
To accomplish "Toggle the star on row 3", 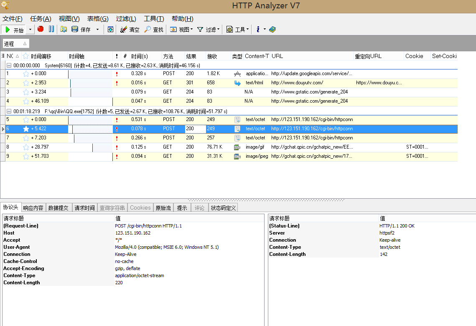I will (26, 92).
